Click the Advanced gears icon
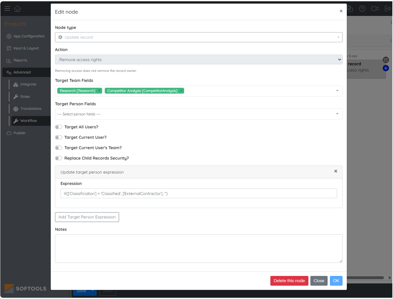Viewport: 393px width, 299px height. click(9, 72)
